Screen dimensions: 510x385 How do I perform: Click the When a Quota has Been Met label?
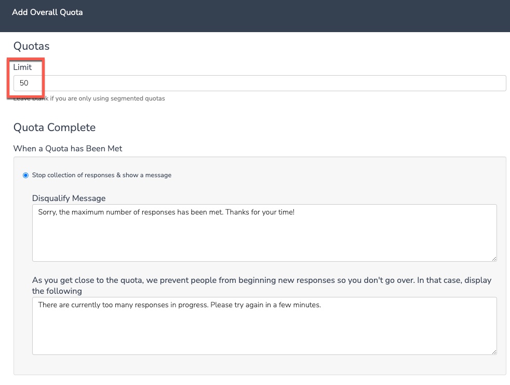(x=68, y=149)
